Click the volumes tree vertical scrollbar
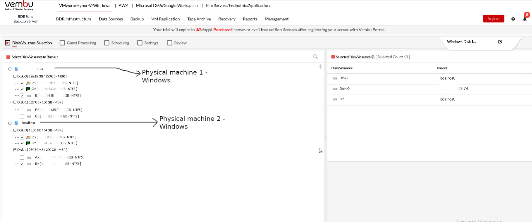532x222 pixels. [x=320, y=66]
